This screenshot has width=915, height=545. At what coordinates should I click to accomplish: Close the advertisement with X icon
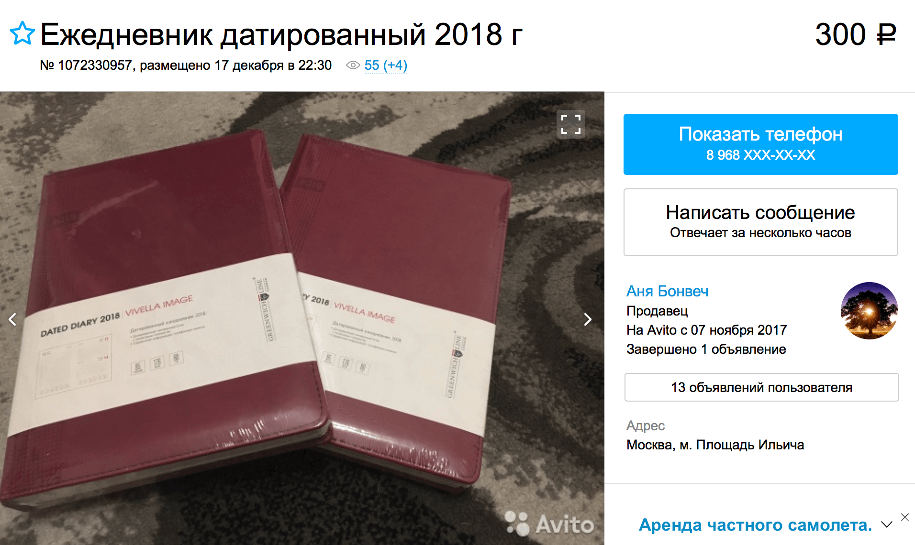904,517
